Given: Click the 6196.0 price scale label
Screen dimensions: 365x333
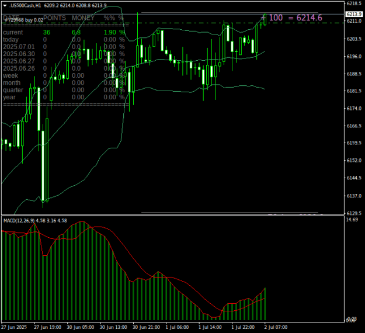Looking at the screenshot, I should [353, 56].
